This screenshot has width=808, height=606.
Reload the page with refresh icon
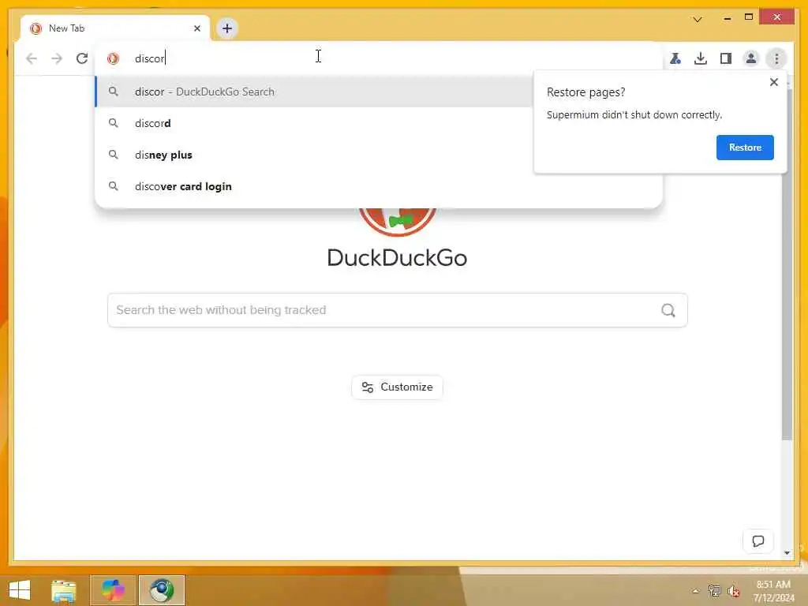(82, 58)
